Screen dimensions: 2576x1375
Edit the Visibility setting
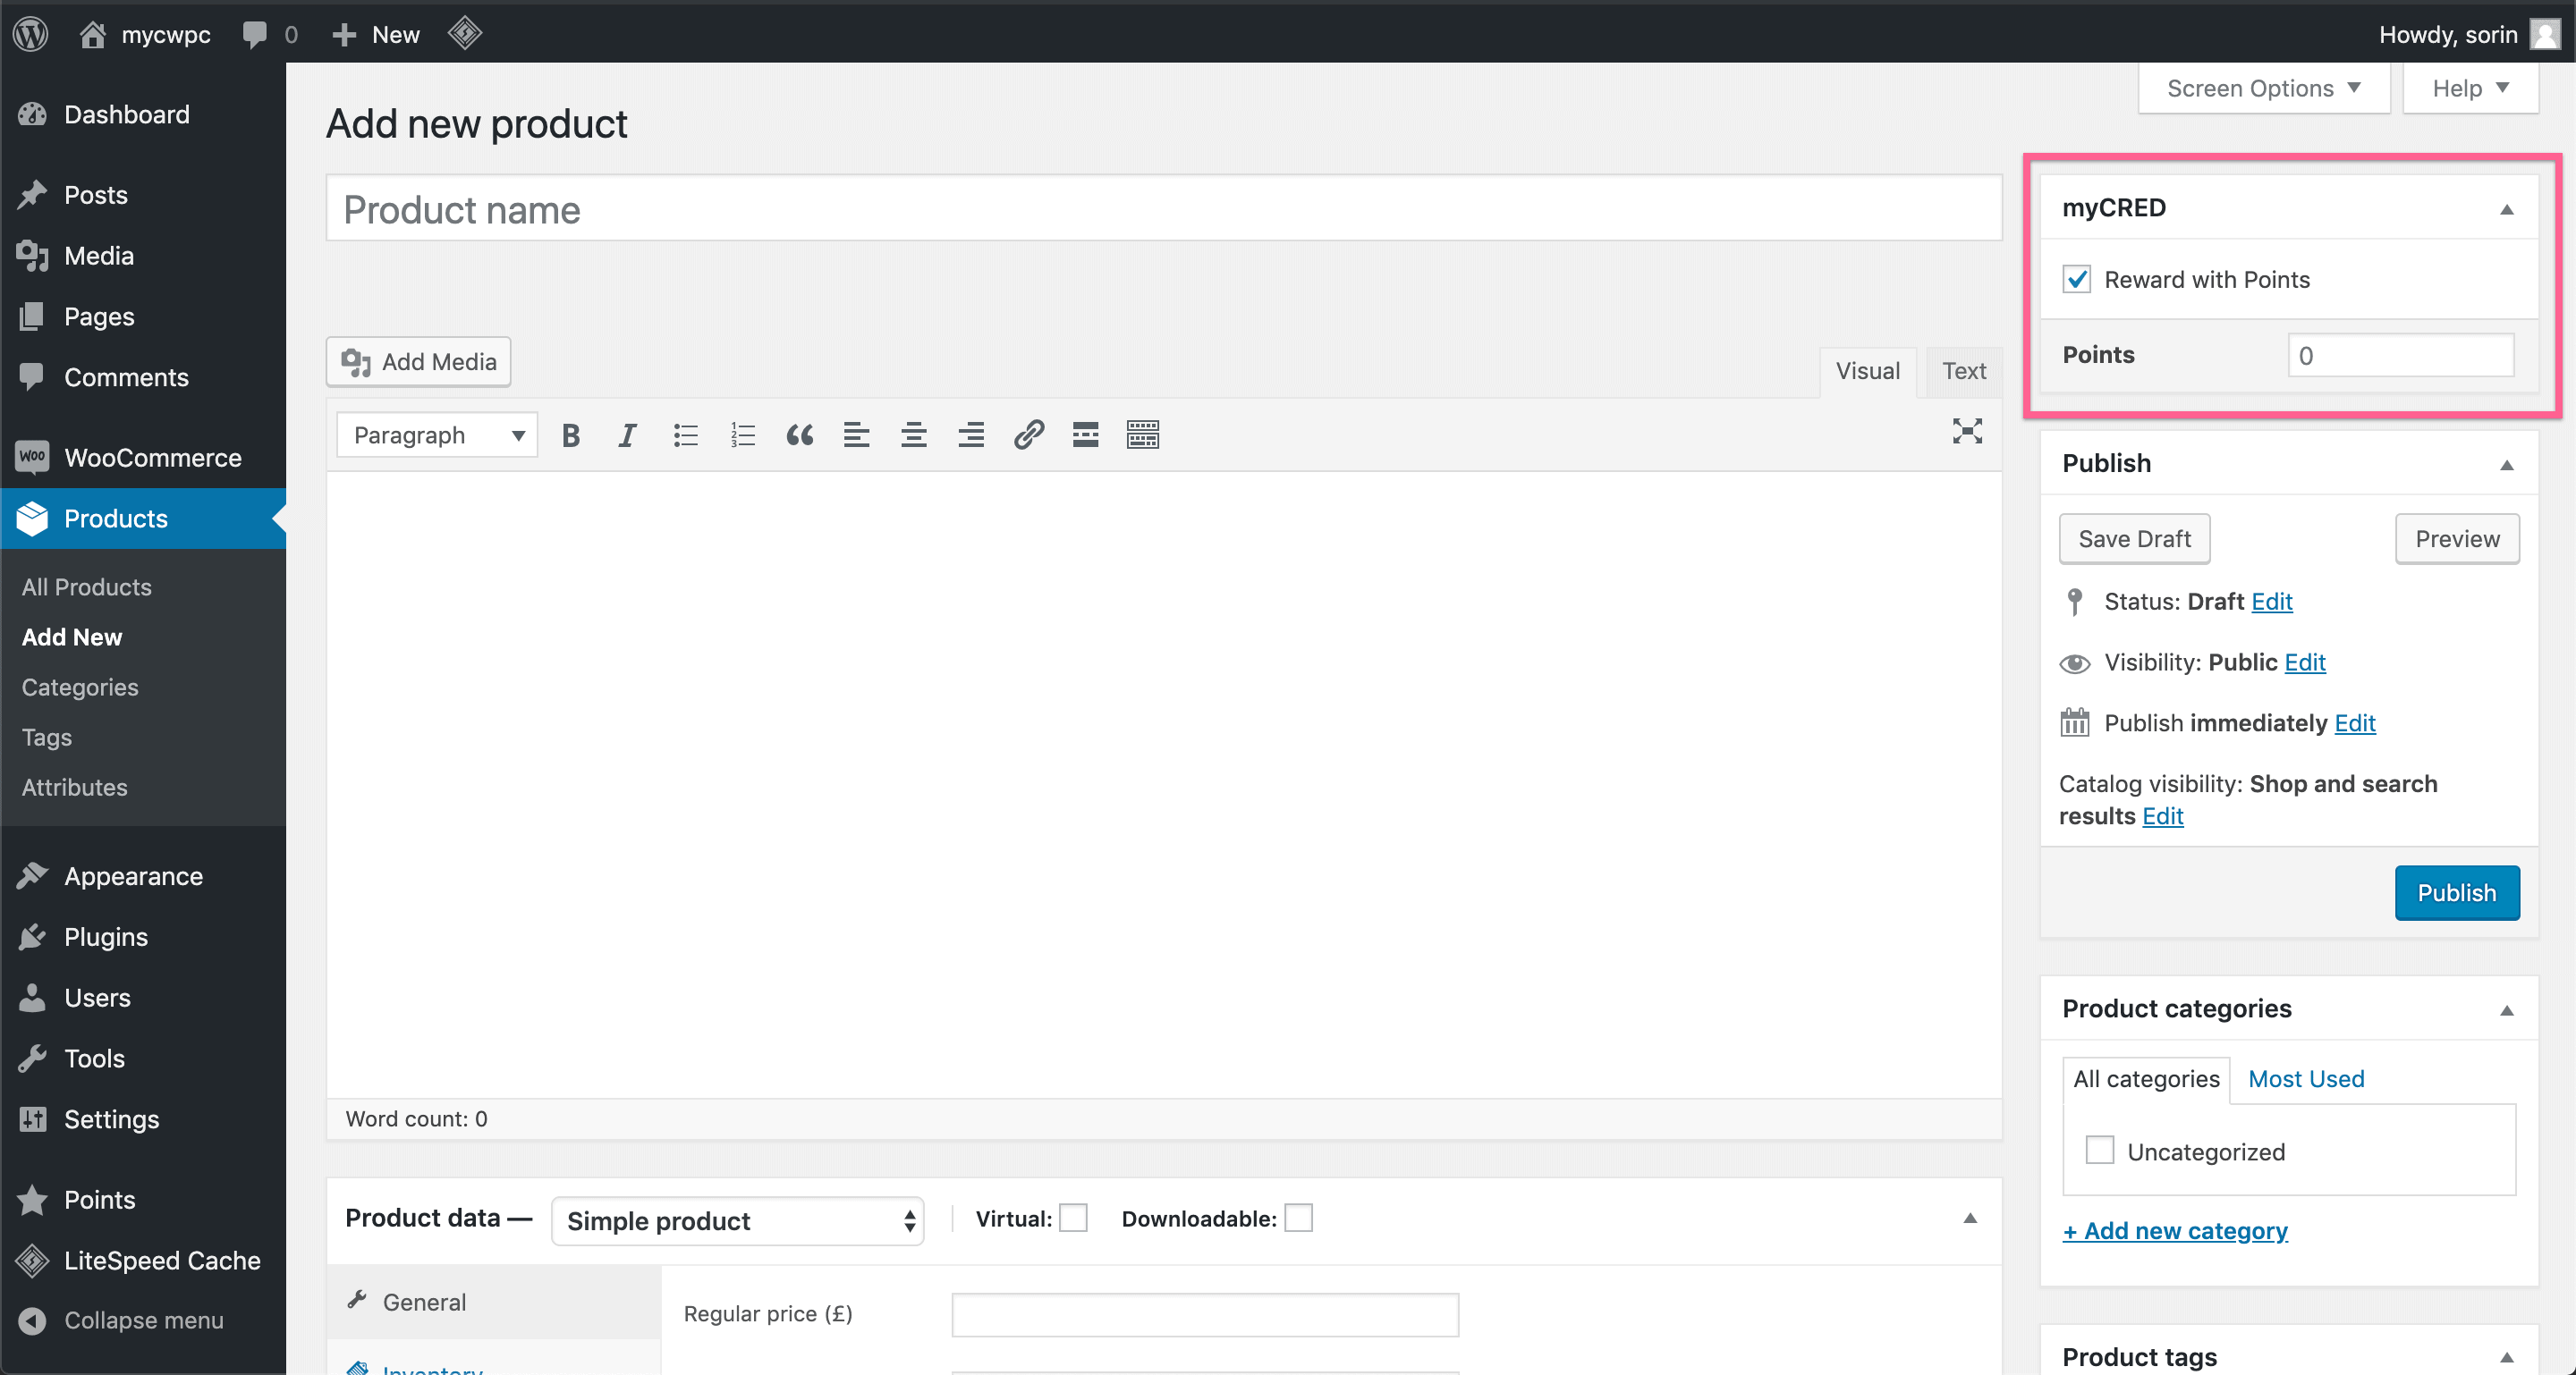coord(2305,662)
